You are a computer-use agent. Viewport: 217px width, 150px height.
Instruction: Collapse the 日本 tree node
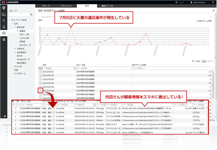point(12,24)
